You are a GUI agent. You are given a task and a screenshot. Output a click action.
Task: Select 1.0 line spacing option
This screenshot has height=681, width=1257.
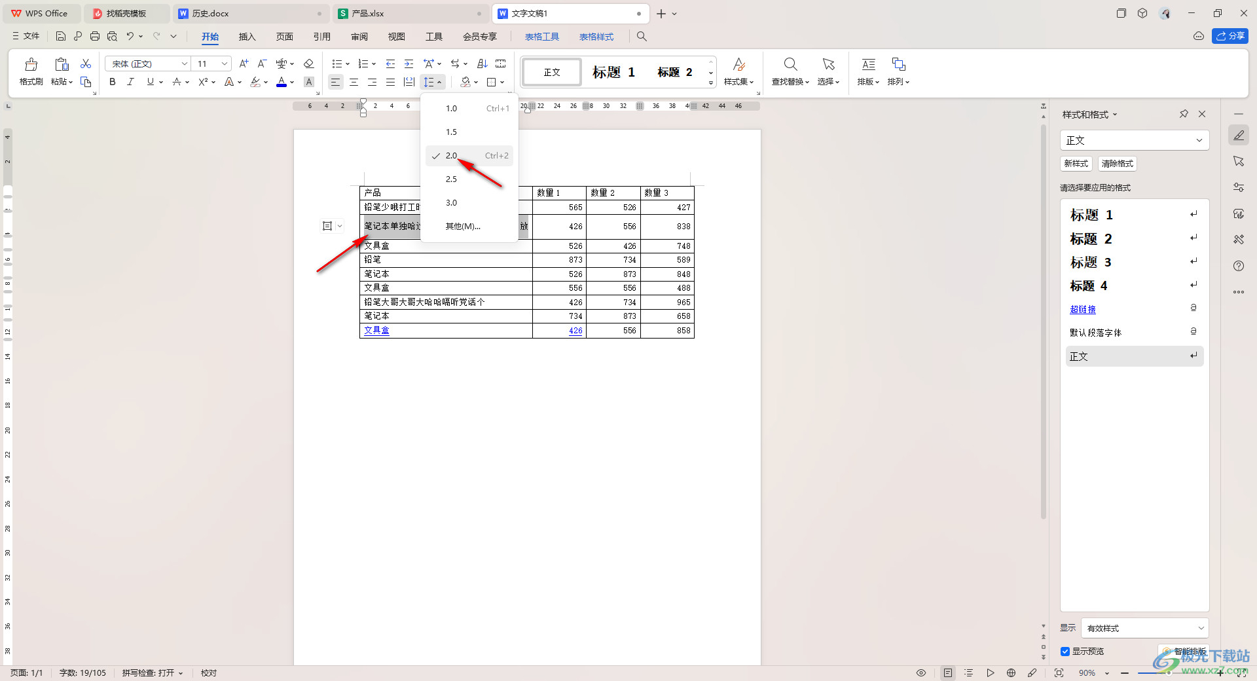[x=469, y=109]
